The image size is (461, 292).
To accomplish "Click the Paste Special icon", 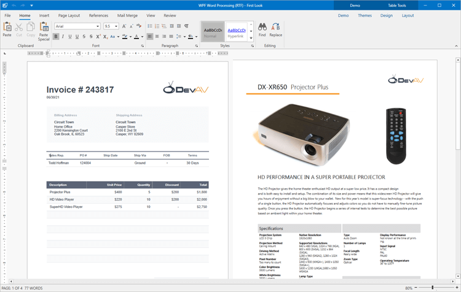I will pyautogui.click(x=44, y=29).
